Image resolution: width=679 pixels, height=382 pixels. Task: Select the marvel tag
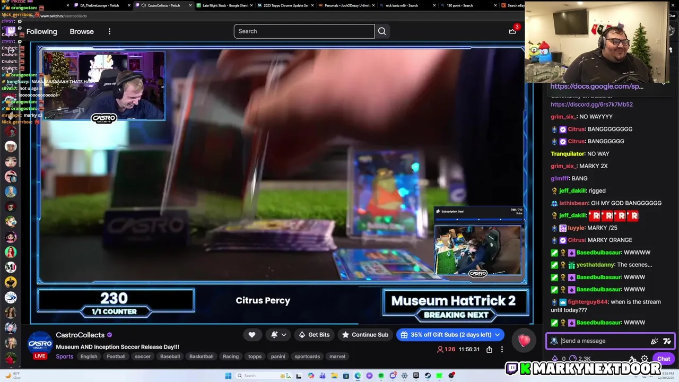coord(337,357)
